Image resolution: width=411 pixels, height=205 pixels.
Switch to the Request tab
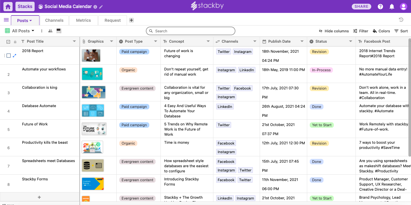[113, 20]
